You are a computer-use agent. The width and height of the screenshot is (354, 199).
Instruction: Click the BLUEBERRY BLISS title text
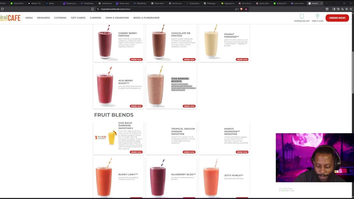point(183,174)
